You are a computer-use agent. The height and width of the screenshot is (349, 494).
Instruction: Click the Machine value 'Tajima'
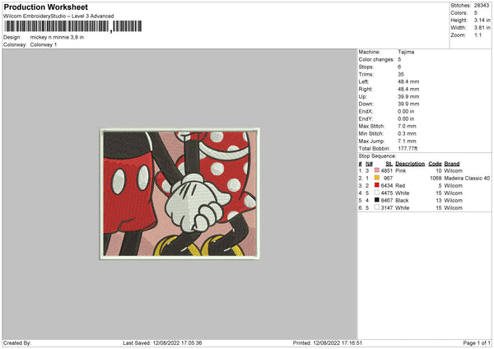[x=406, y=52]
